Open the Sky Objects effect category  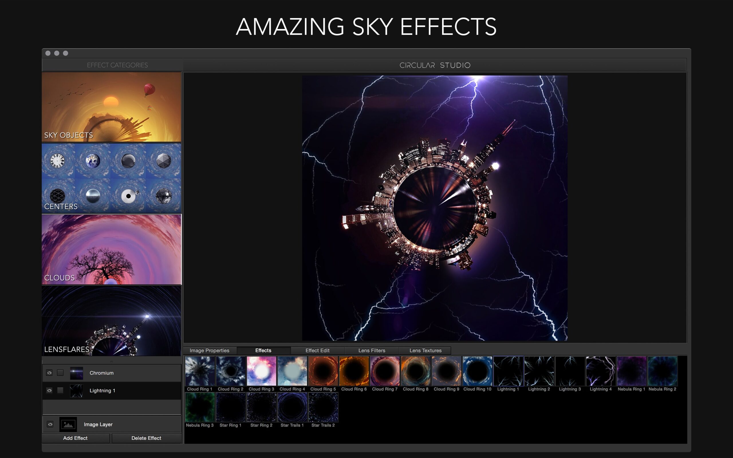[111, 107]
